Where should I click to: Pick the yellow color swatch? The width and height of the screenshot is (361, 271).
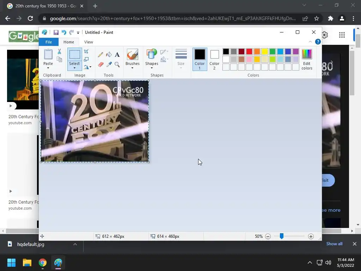[264, 52]
